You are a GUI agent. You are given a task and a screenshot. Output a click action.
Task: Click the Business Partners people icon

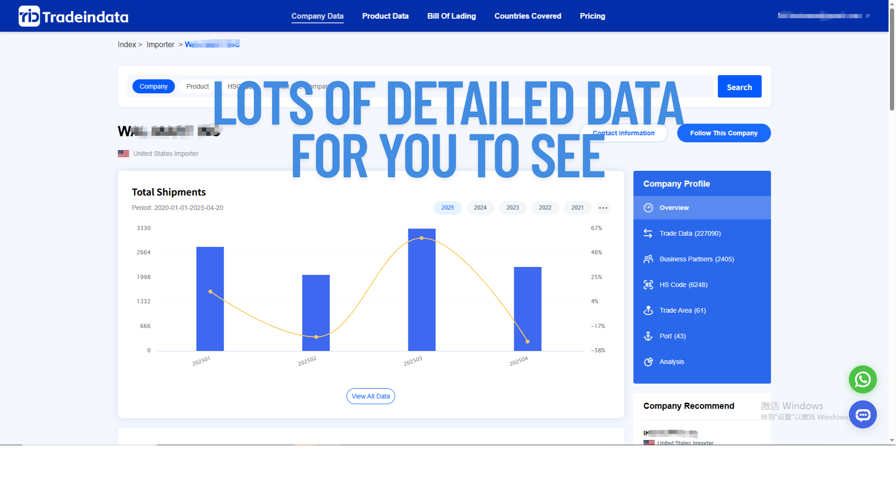click(x=648, y=259)
